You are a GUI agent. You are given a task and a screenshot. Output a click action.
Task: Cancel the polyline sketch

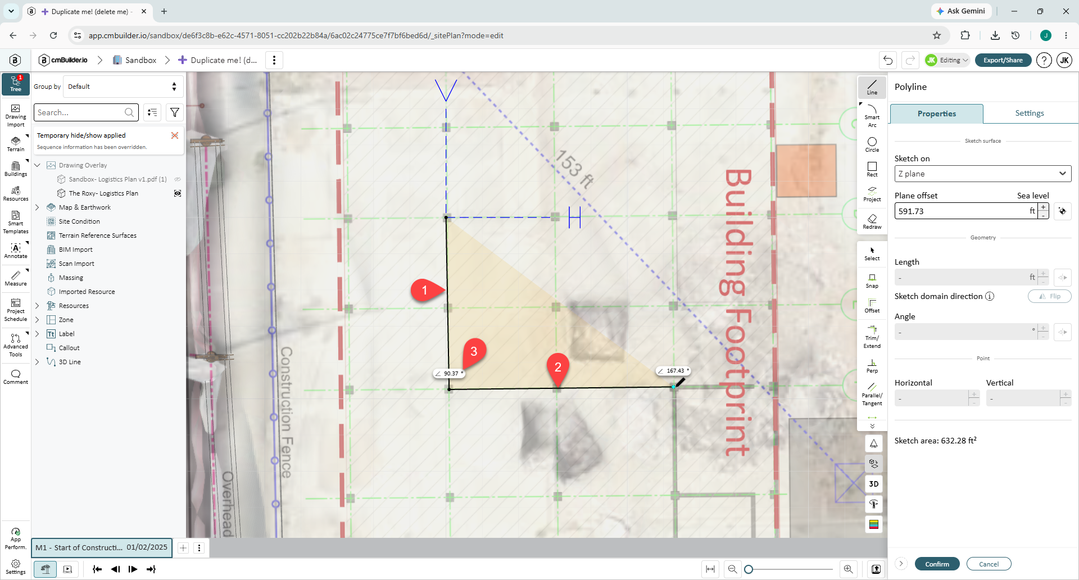(989, 564)
